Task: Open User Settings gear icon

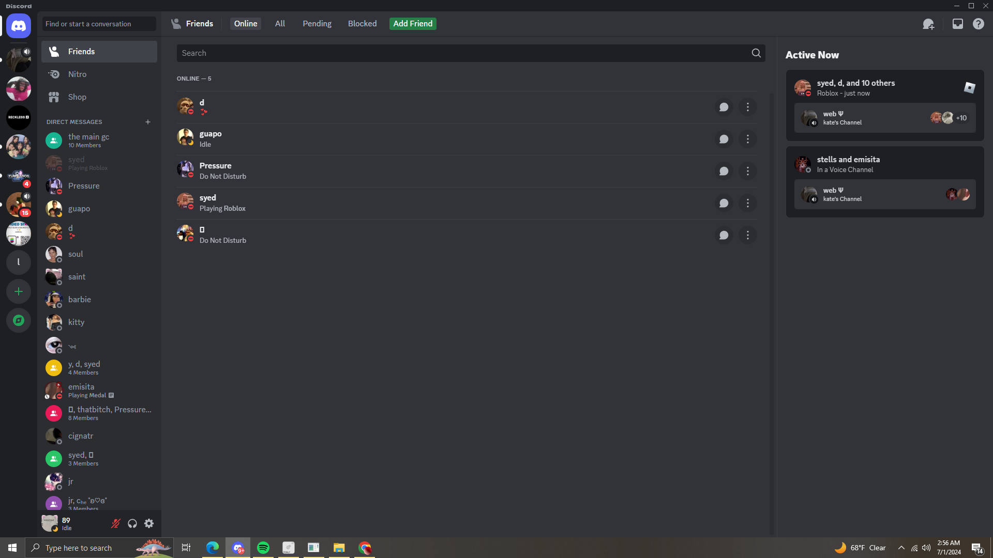Action: (149, 523)
